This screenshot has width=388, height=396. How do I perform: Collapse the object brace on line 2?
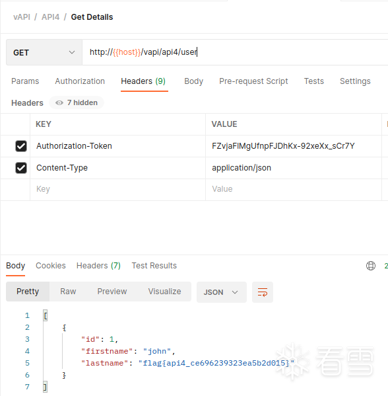[x=64, y=328]
